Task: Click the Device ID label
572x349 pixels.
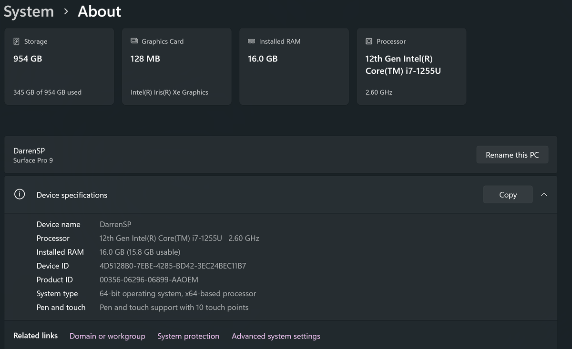Action: [x=52, y=266]
